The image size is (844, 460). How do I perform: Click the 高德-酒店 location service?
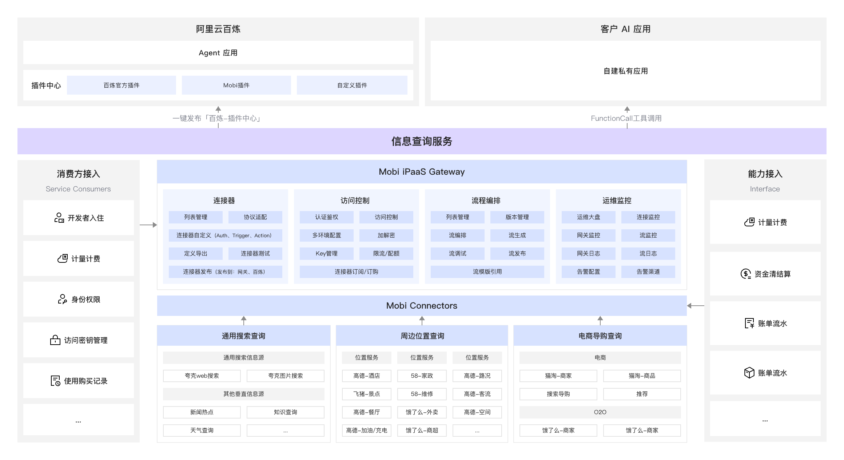(x=366, y=376)
